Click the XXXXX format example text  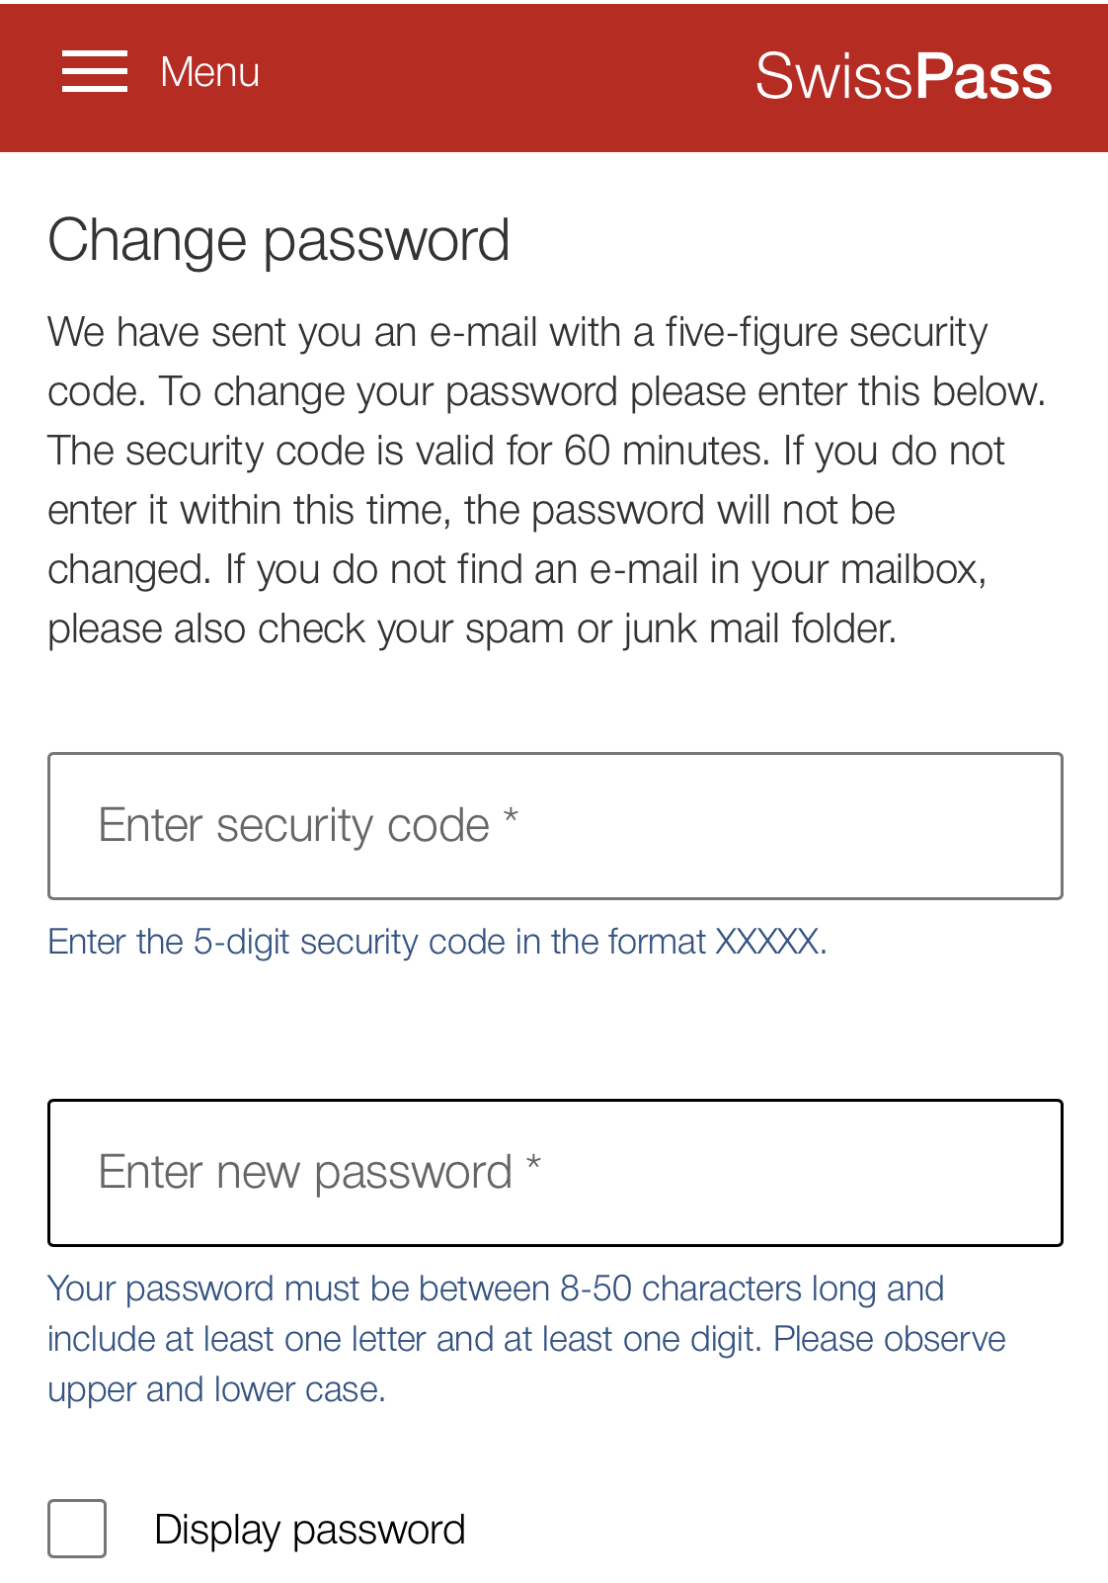[x=767, y=942]
